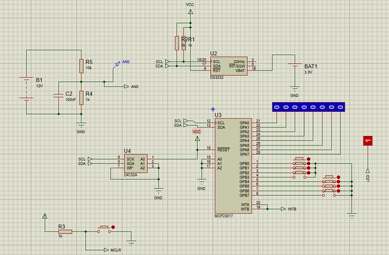
Task: Select the DS3232 U2 chip body
Action: [229, 66]
